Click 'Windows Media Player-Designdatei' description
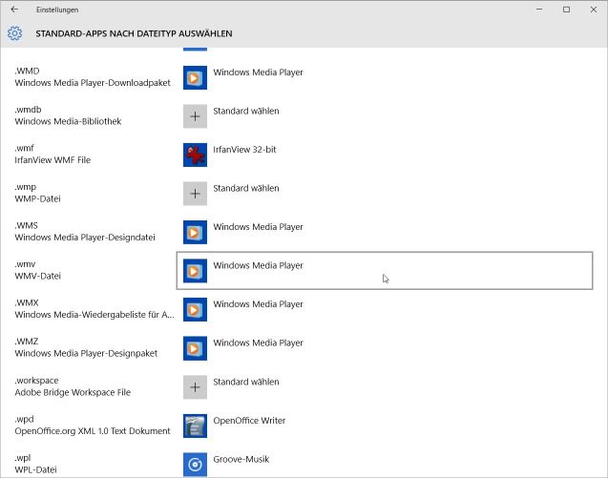Viewport: 608px width, 478px height. (x=85, y=238)
